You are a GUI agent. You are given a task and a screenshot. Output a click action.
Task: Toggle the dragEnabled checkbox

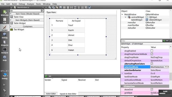152,51
